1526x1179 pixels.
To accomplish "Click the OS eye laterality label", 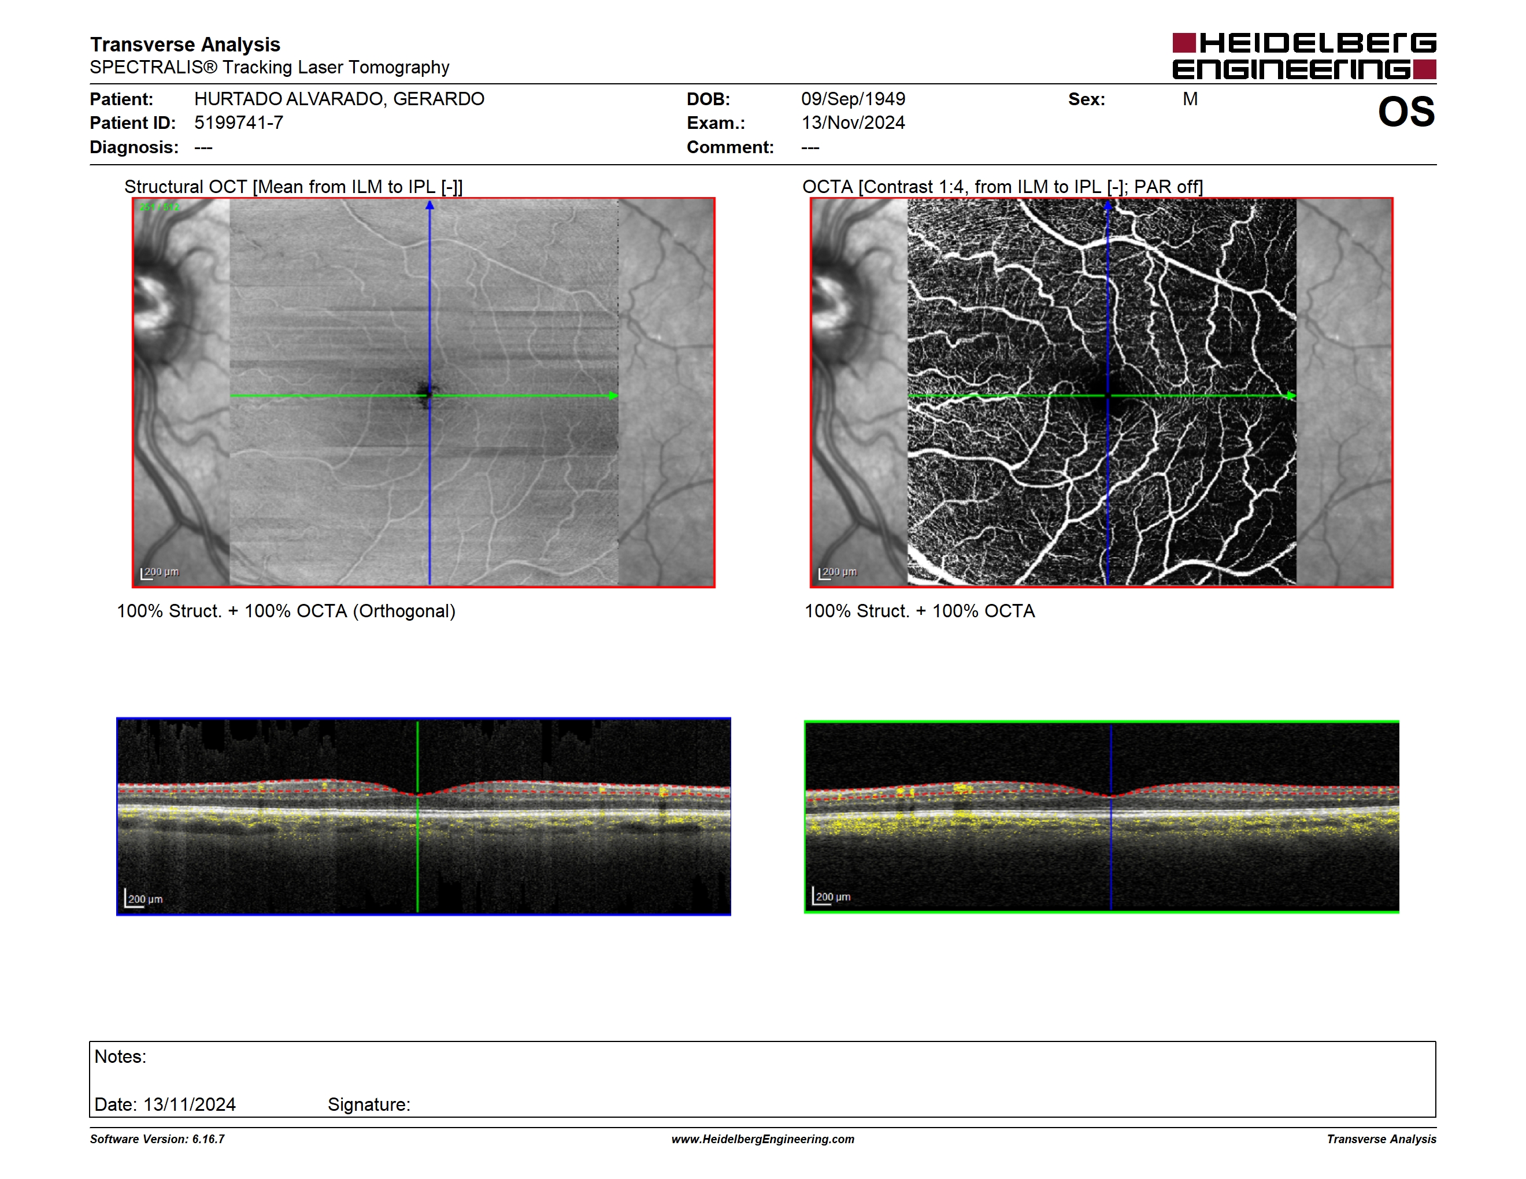I will (x=1406, y=112).
